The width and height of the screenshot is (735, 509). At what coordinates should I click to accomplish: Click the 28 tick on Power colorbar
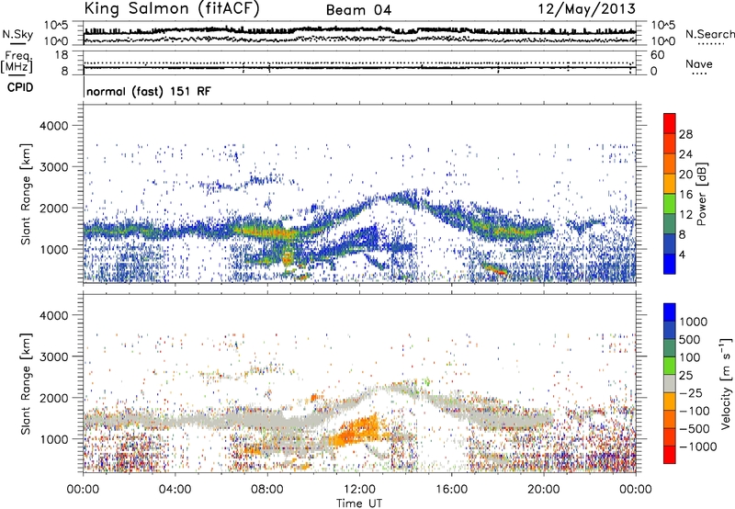point(685,134)
